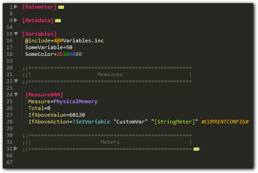258x173 pixels.
Task: Click the yellow fold marker at end of line 32
Action: click(196, 149)
